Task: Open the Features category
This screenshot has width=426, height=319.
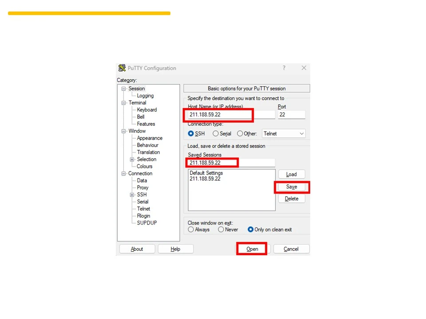Action: pos(146,124)
